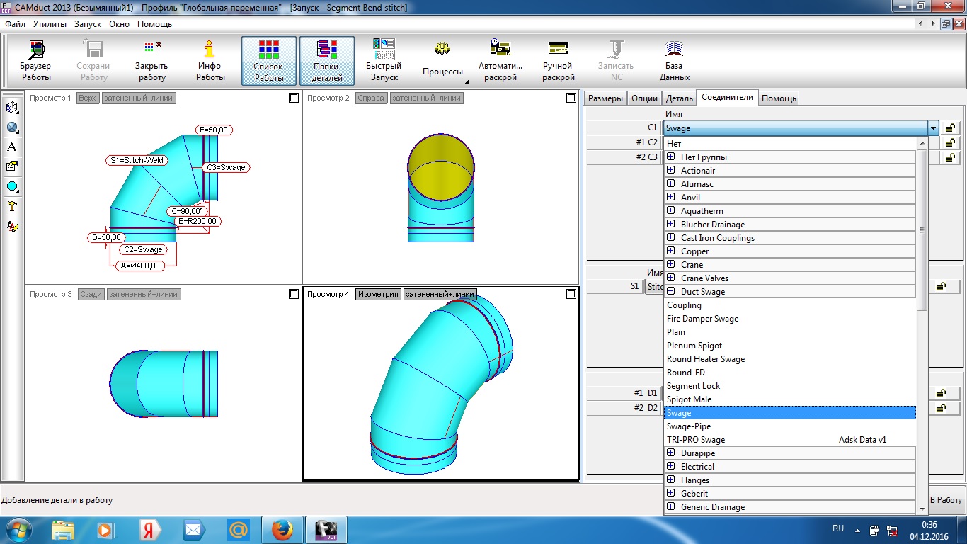The image size is (967, 544).
Task: Click the cyan circle icon in left toolbar
Action: point(12,187)
